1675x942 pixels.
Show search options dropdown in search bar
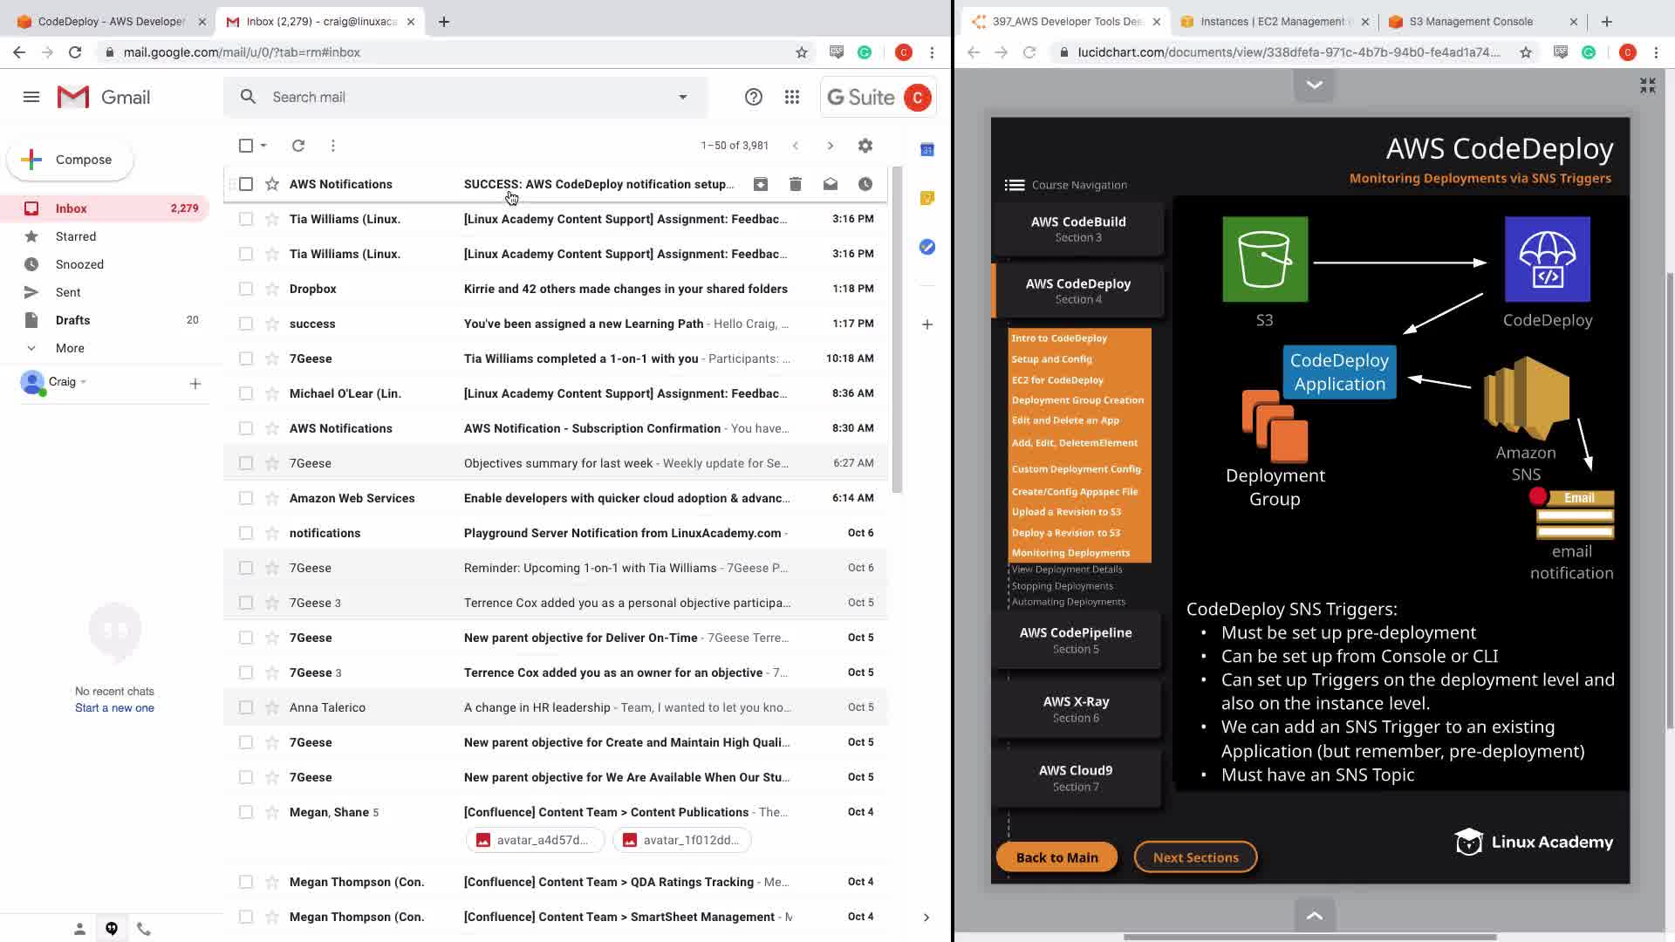coord(683,97)
